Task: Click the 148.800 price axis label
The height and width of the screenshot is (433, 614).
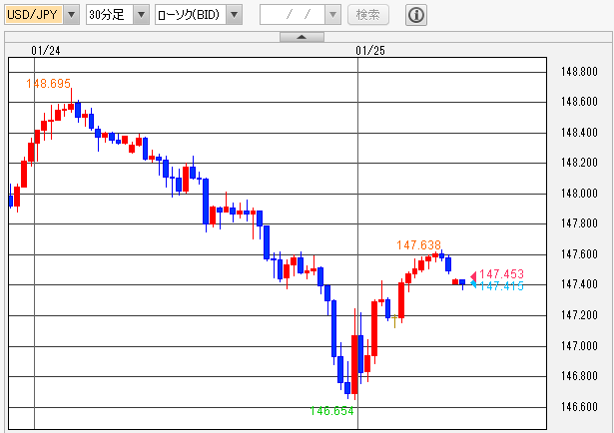Action: coord(579,72)
